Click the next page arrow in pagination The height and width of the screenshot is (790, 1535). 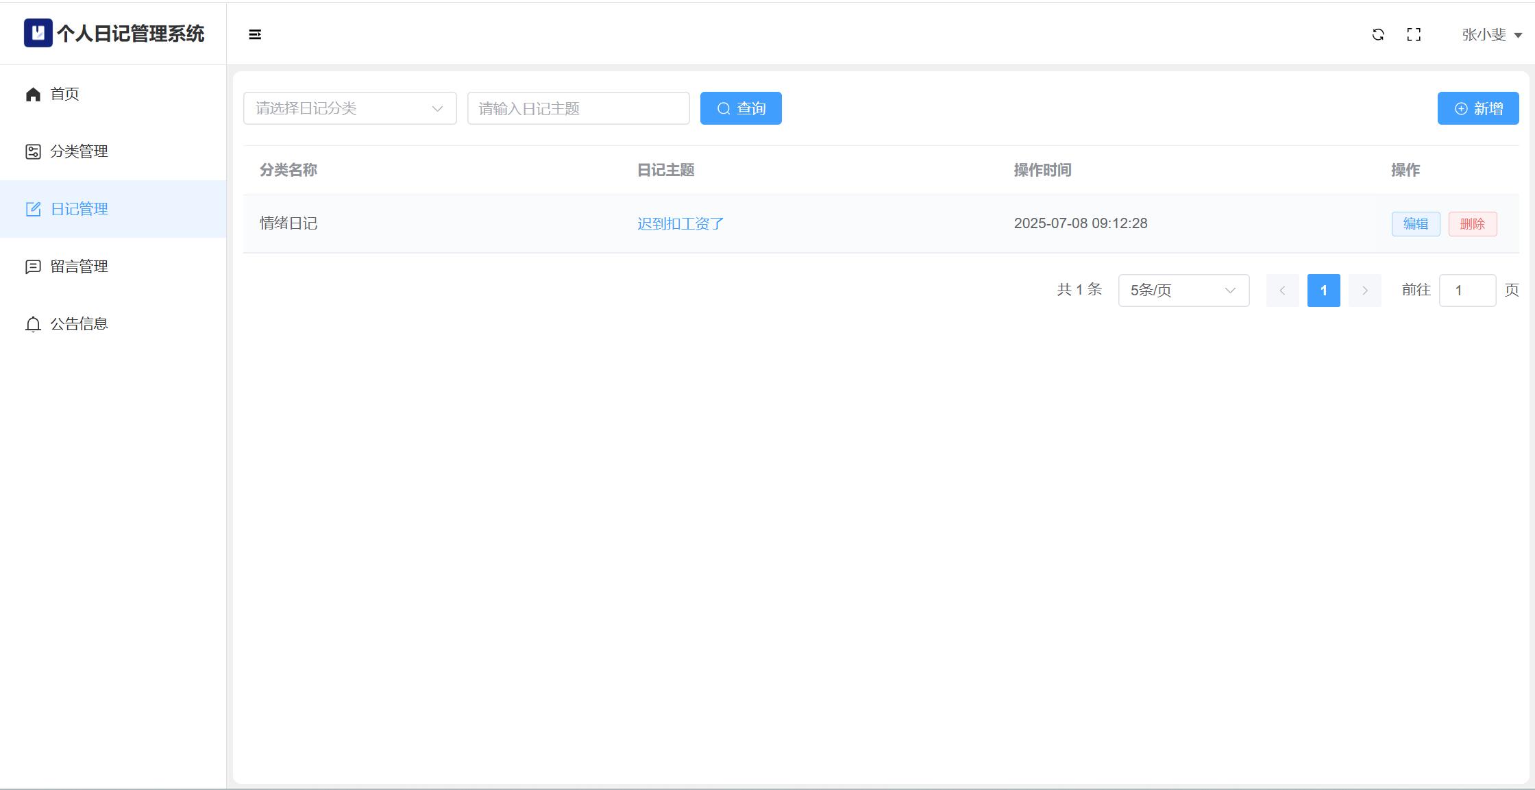[1364, 291]
